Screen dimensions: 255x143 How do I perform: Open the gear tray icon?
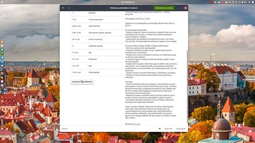pos(249,2)
